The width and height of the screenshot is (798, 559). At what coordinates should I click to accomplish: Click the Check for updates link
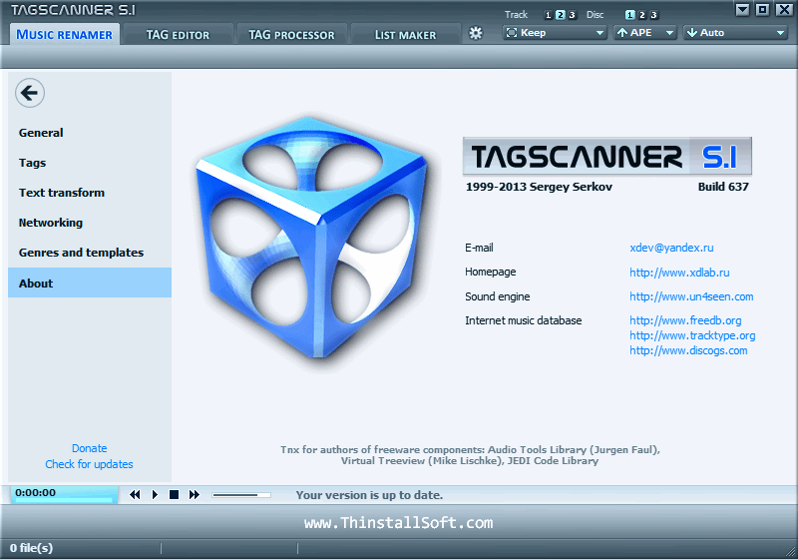pyautogui.click(x=89, y=464)
